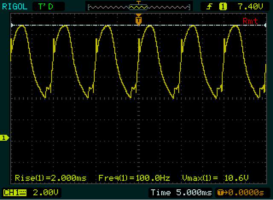The height and width of the screenshot is (200, 273).
Task: Click the channel 1 ground level marker
Action: tap(4, 138)
